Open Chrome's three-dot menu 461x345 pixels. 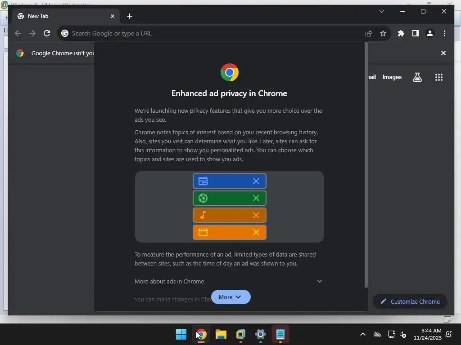[x=444, y=33]
